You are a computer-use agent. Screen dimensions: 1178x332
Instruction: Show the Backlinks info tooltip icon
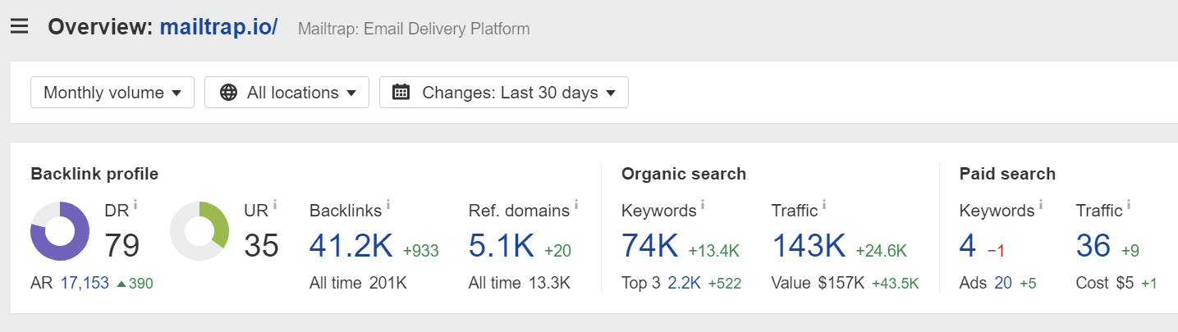click(387, 204)
